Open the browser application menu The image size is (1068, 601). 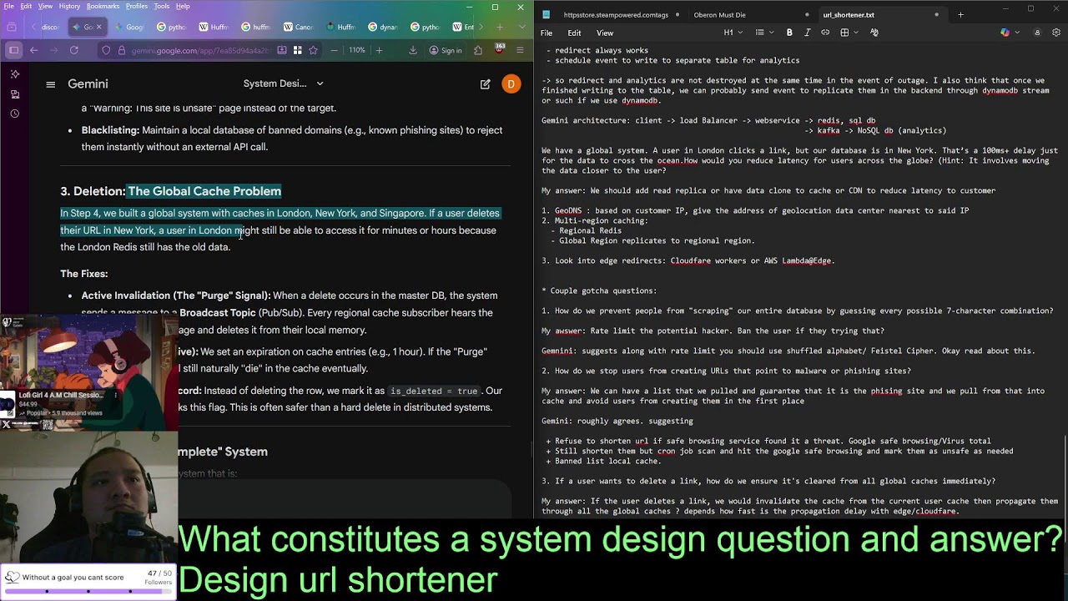tap(519, 50)
